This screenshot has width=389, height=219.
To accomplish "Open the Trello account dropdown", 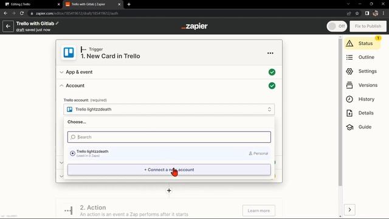I will 169,109.
